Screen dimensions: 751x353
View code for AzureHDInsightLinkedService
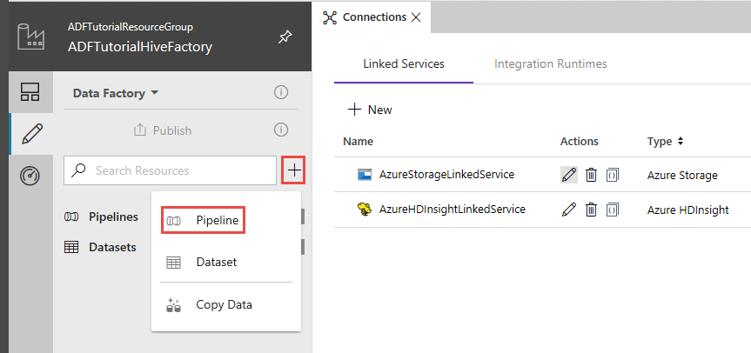pos(612,210)
